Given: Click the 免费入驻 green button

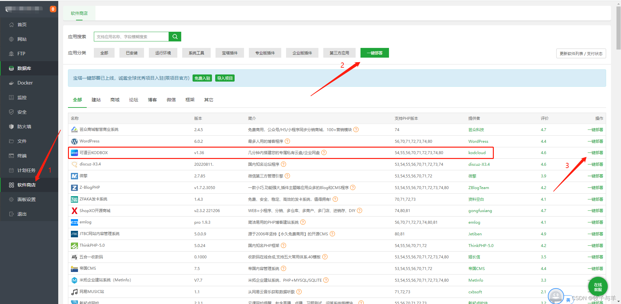Looking at the screenshot, I should coord(202,78).
